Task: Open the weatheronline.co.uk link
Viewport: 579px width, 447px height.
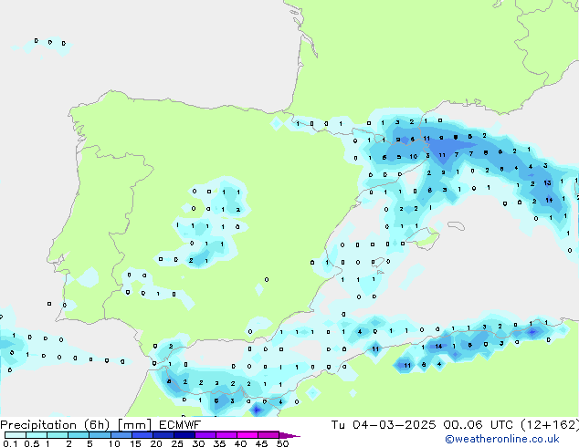Action: [502, 439]
